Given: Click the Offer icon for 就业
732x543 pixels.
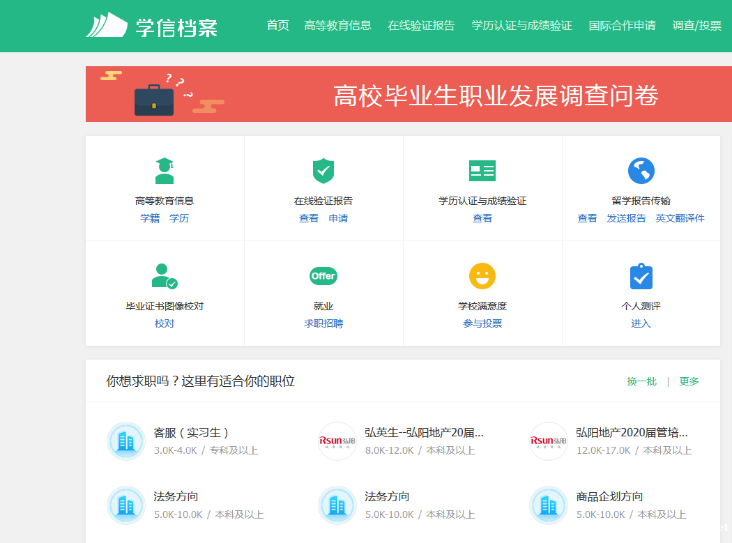Looking at the screenshot, I should (323, 276).
